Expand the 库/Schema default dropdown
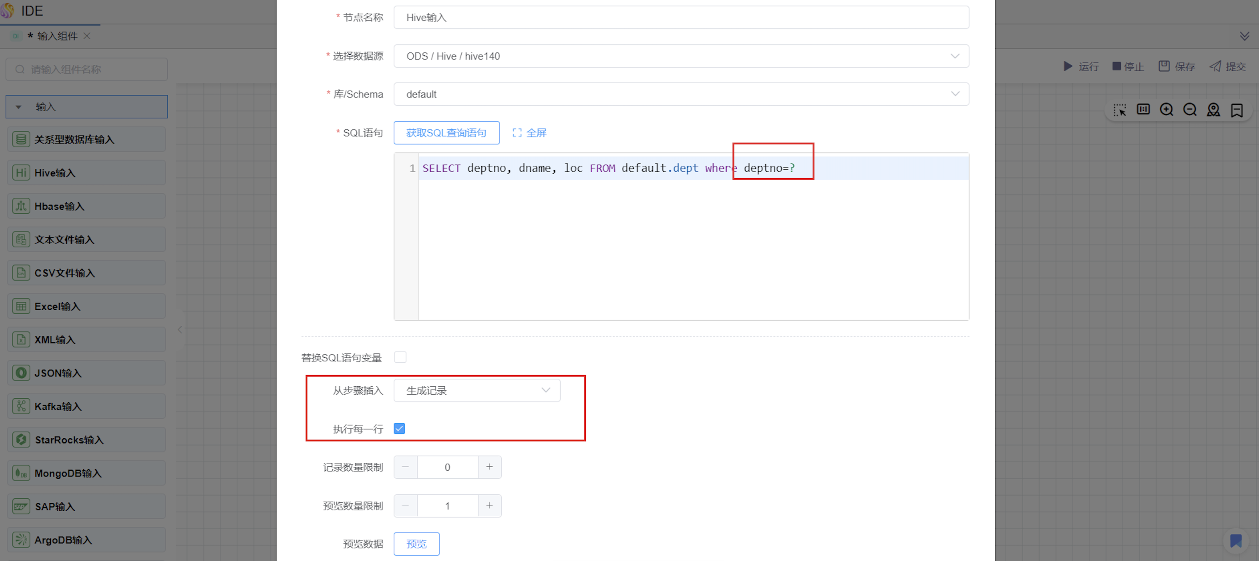Viewport: 1259px width, 561px height. (681, 94)
